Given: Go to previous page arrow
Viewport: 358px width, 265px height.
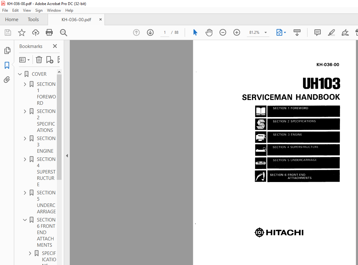Looking at the screenshot, I should (x=136, y=32).
